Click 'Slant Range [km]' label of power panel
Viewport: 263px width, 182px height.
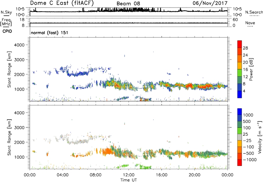(x=9, y=69)
